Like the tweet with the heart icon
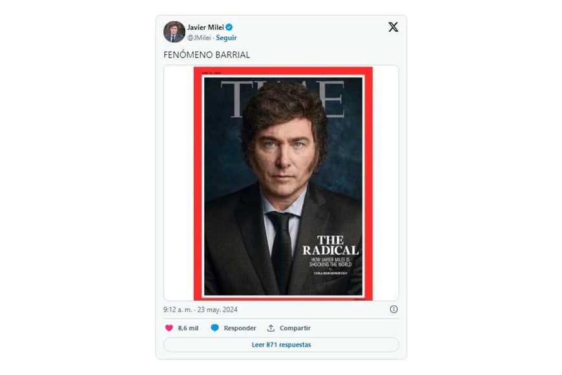This screenshot has height=375, width=562. click(x=170, y=328)
